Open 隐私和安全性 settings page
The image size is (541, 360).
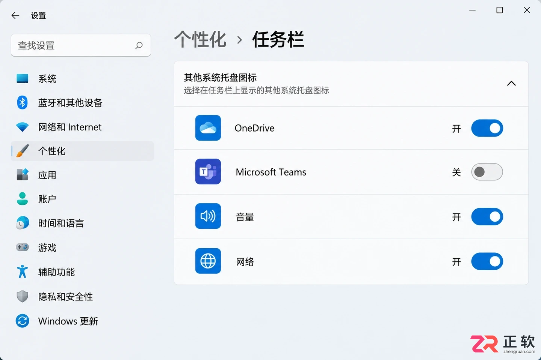[82, 297]
